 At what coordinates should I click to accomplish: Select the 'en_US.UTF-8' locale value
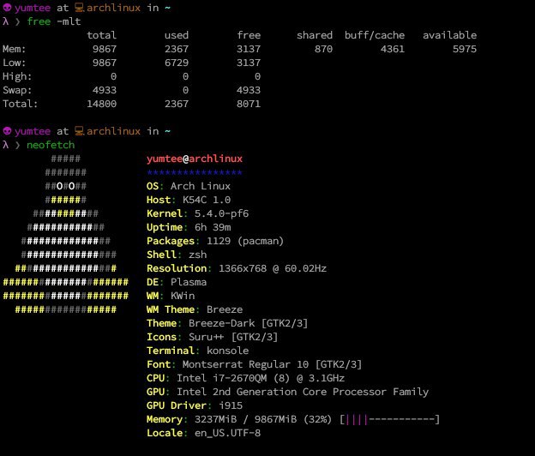tap(227, 433)
